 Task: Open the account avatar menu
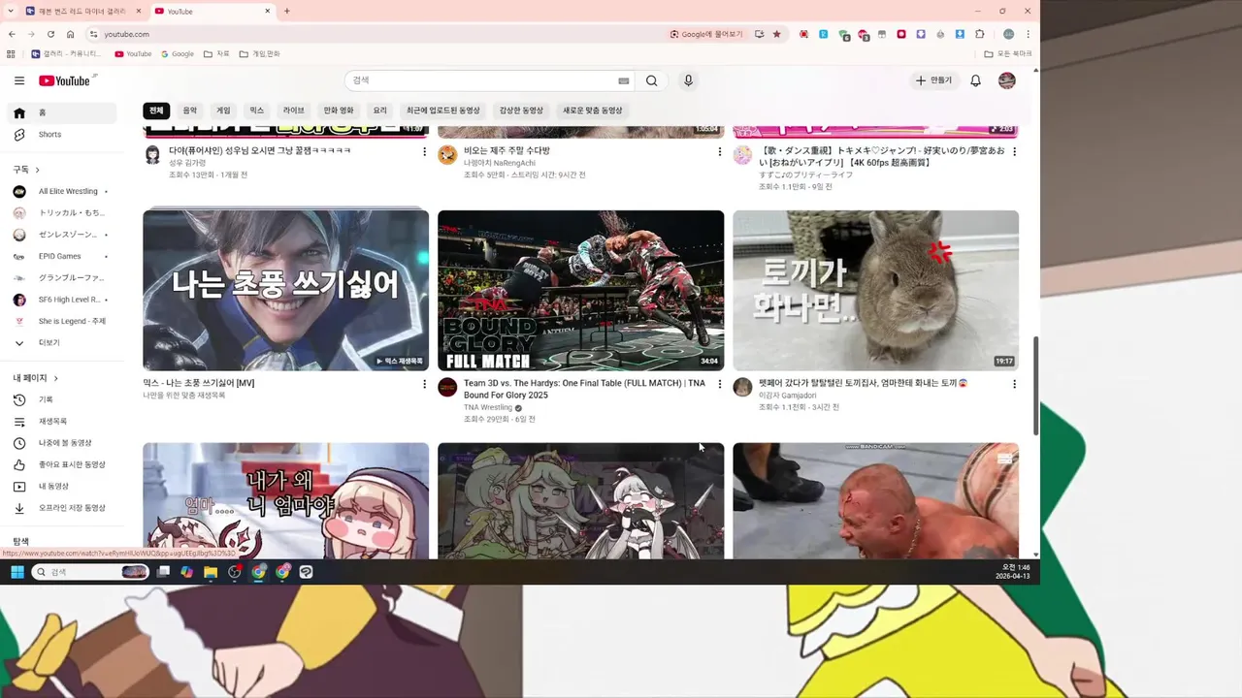[1006, 80]
